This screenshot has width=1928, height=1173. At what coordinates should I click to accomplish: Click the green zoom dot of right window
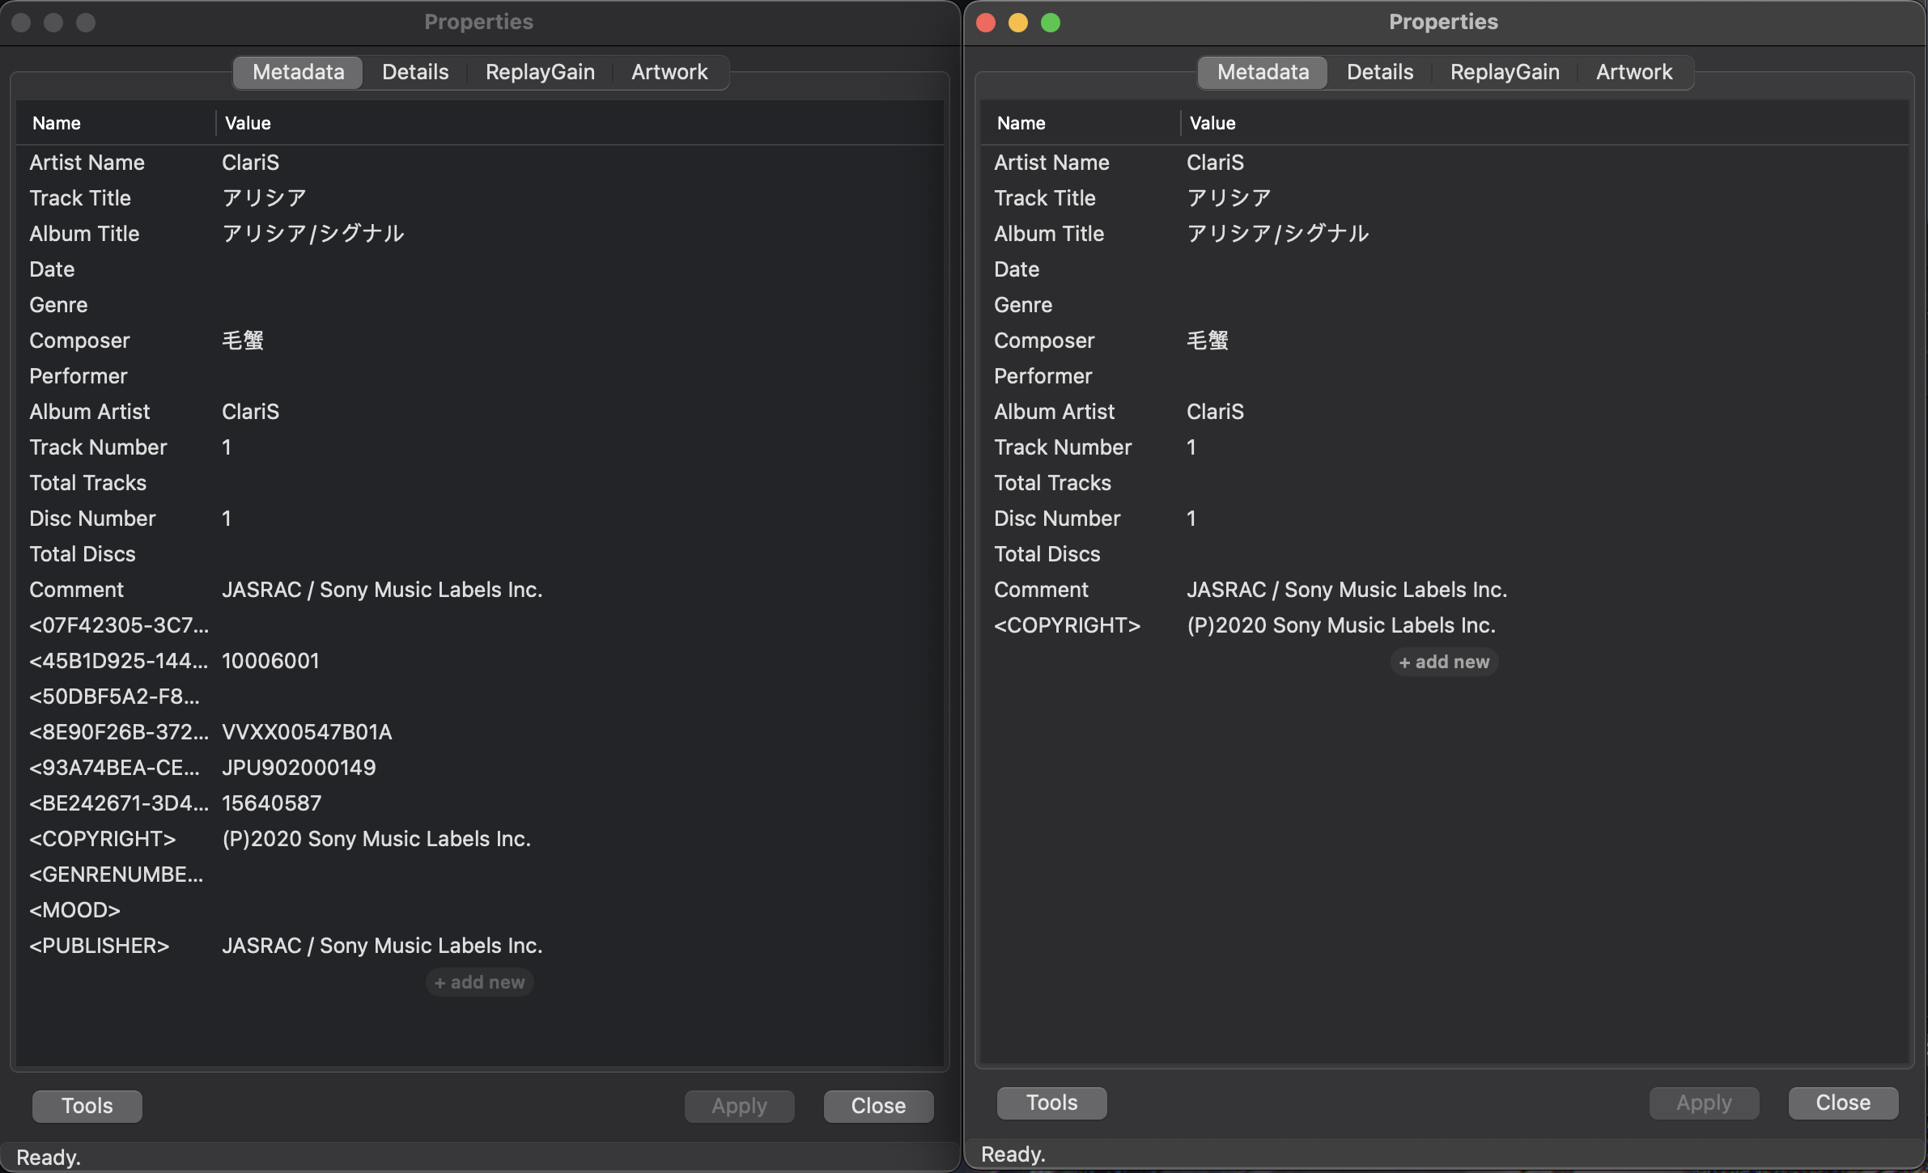tap(1051, 23)
